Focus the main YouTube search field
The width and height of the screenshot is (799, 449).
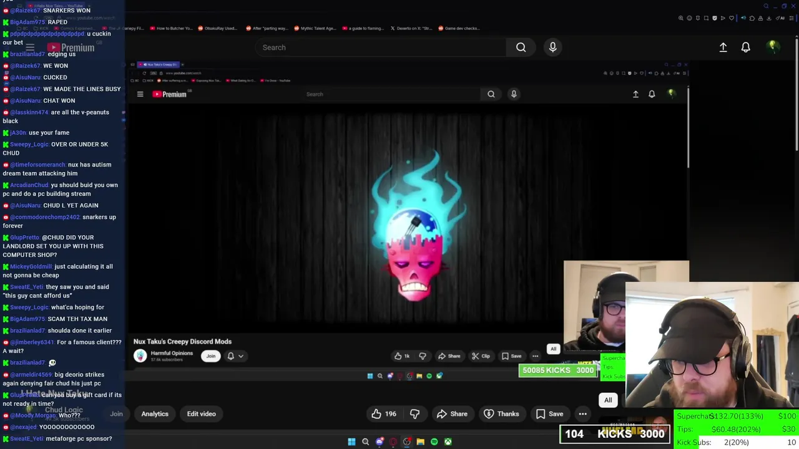click(381, 47)
